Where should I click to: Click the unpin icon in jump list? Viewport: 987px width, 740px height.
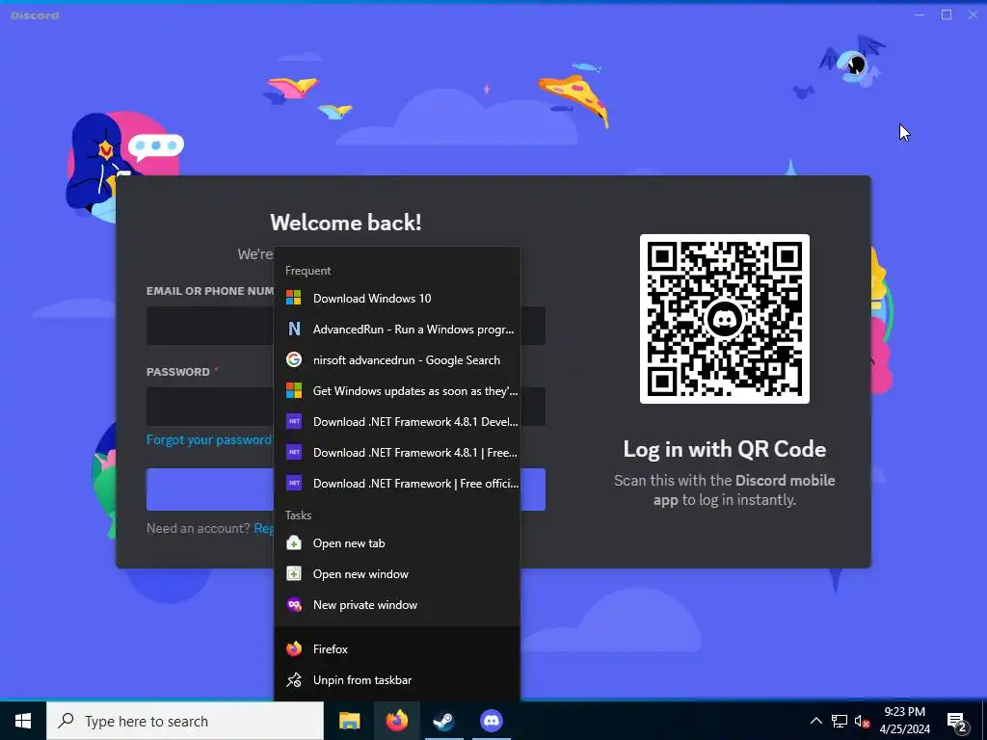(294, 679)
